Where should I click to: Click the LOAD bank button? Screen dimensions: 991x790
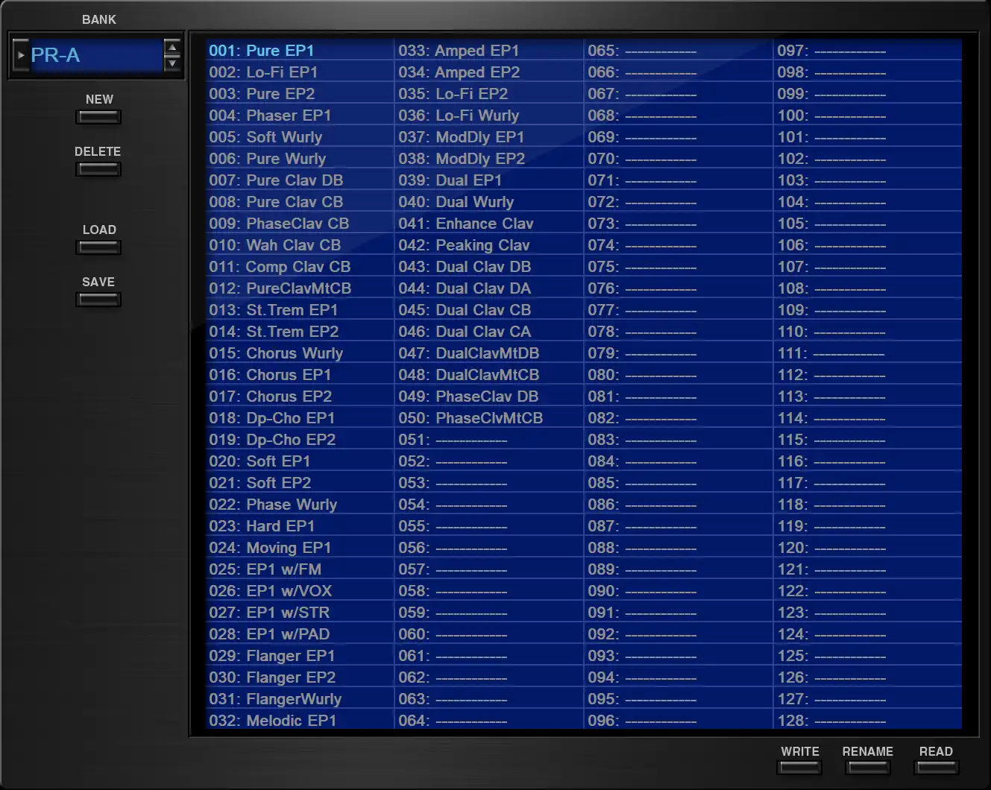(98, 247)
